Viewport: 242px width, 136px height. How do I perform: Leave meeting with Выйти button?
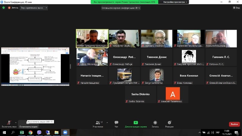[234, 124]
